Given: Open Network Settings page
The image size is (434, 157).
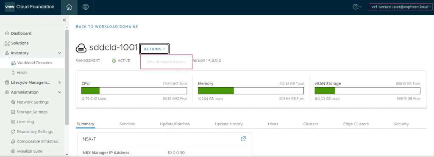Looking at the screenshot, I should click(x=32, y=102).
